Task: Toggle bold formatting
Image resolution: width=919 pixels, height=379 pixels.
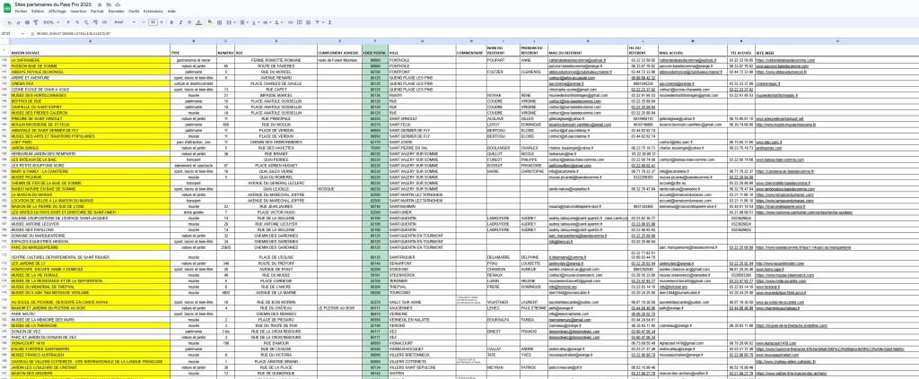Action: click(x=171, y=22)
